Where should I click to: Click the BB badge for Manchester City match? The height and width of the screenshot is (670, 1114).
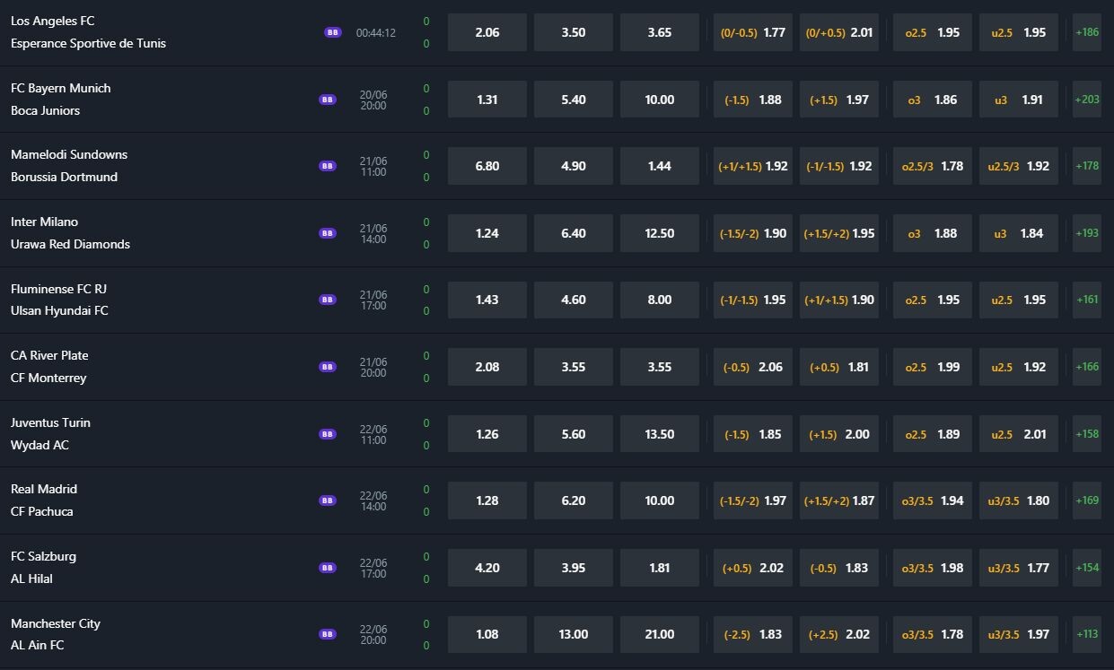tap(328, 634)
